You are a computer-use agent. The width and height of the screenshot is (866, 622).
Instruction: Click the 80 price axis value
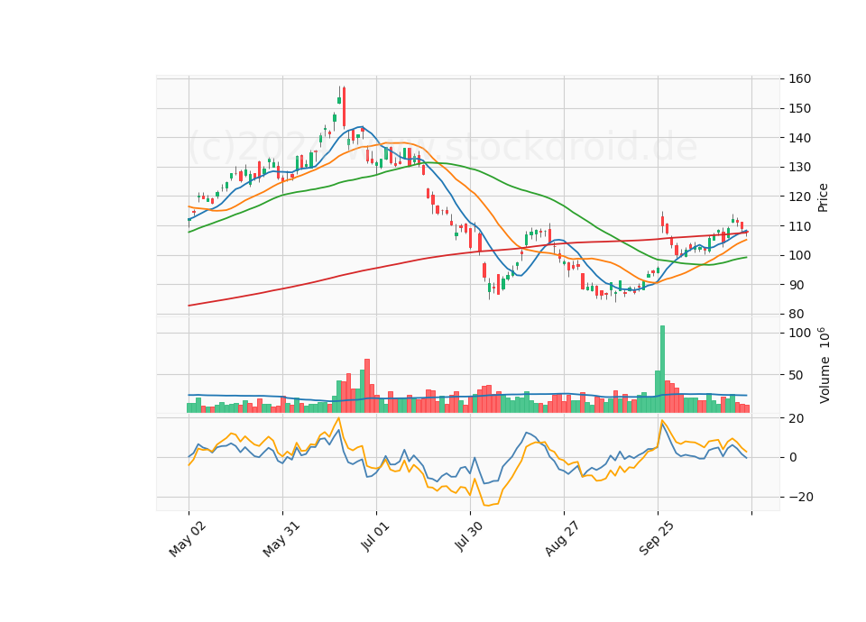(x=796, y=314)
